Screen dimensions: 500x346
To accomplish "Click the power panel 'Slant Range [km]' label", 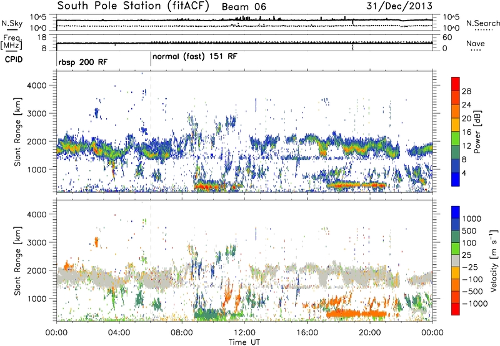I will 17,132.
